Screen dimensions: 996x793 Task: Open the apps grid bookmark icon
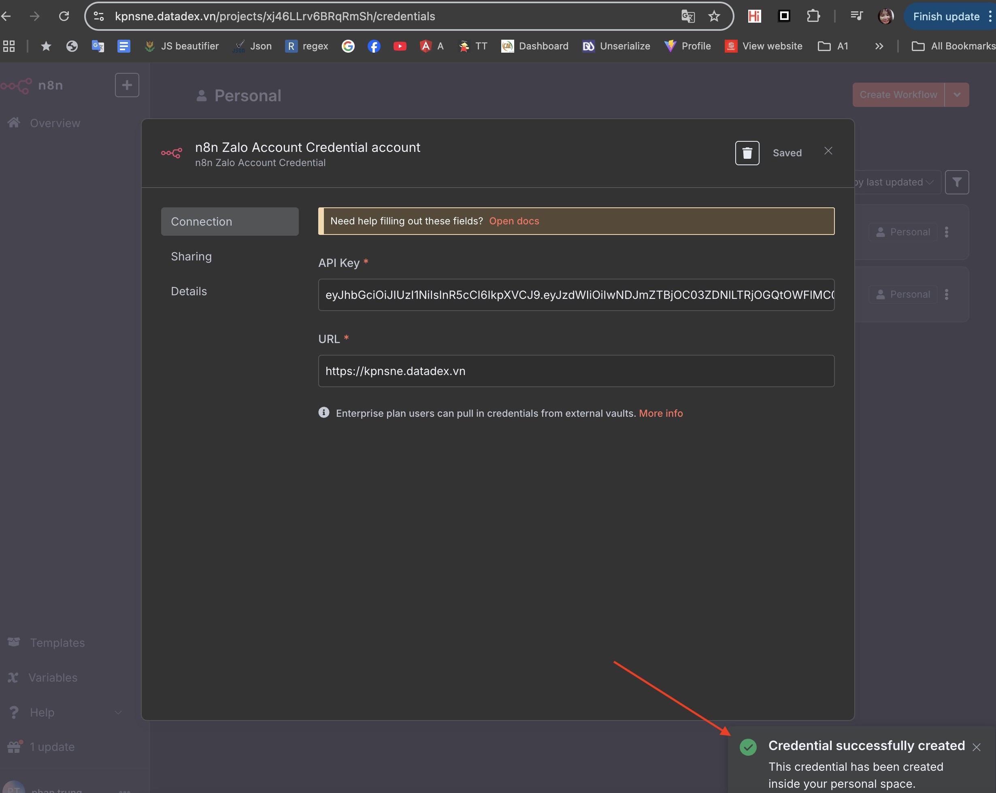9,46
